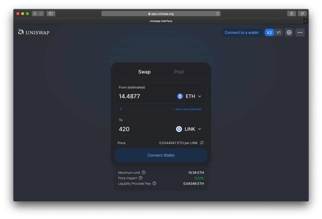Click the app.uniswap.org address bar
The width and height of the screenshot is (322, 219).
[161, 14]
